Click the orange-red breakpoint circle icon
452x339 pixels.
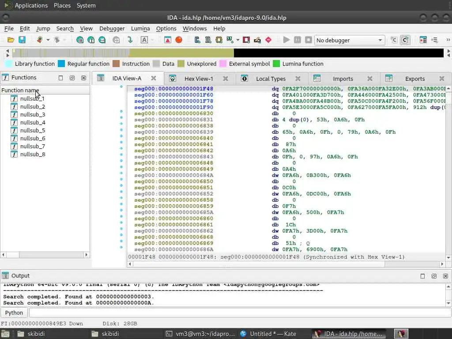(179, 40)
